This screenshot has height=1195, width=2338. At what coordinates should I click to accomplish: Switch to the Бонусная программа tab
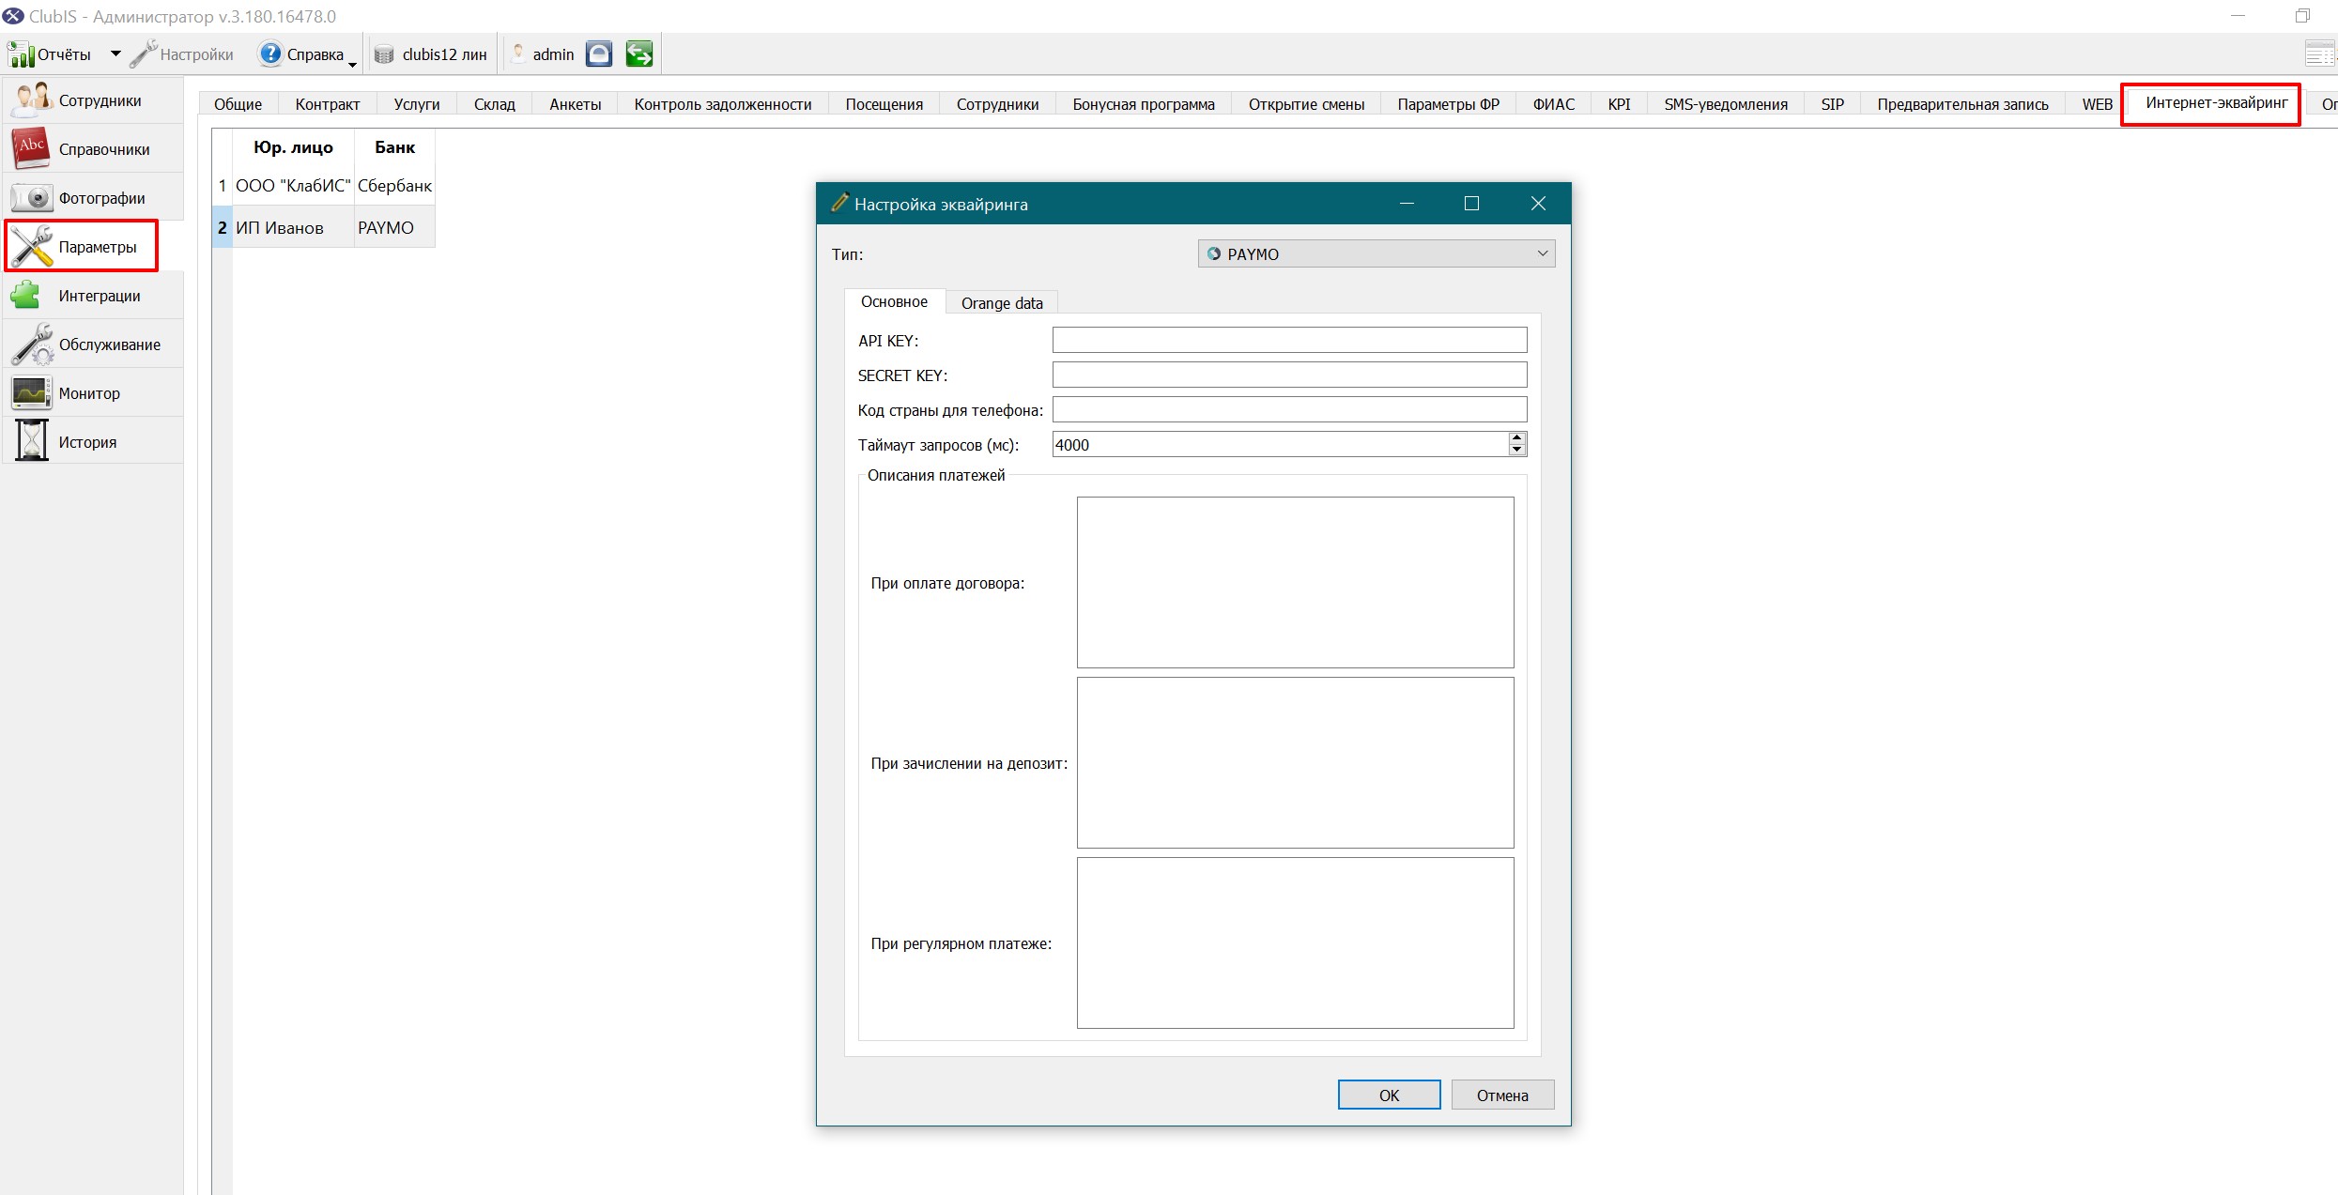point(1144,104)
